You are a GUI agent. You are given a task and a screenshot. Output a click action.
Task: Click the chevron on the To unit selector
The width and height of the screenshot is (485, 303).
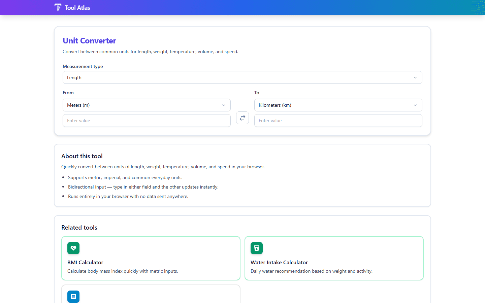click(415, 105)
